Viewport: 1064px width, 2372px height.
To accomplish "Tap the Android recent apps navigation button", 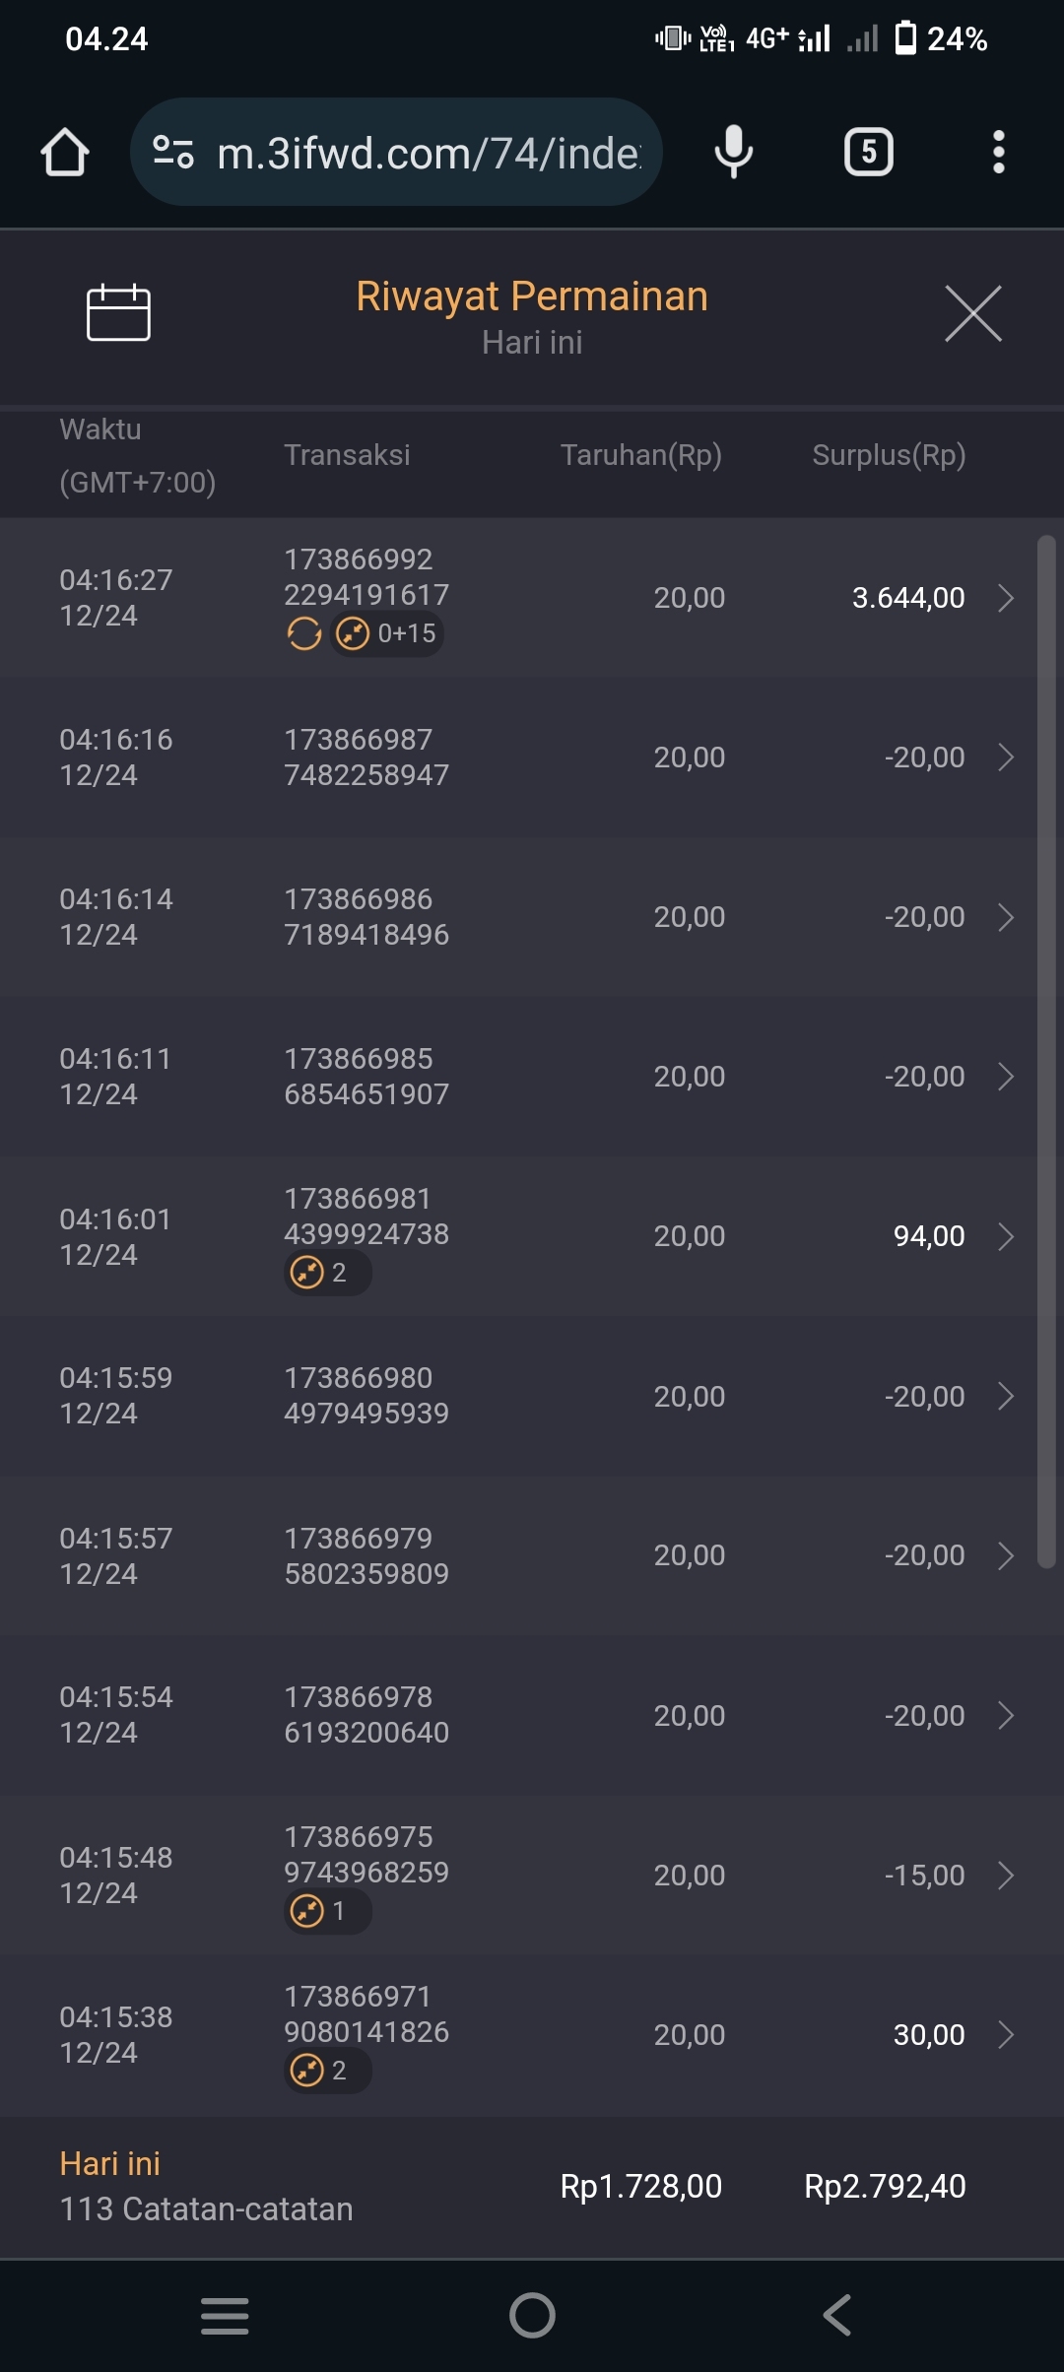I will [x=225, y=2315].
